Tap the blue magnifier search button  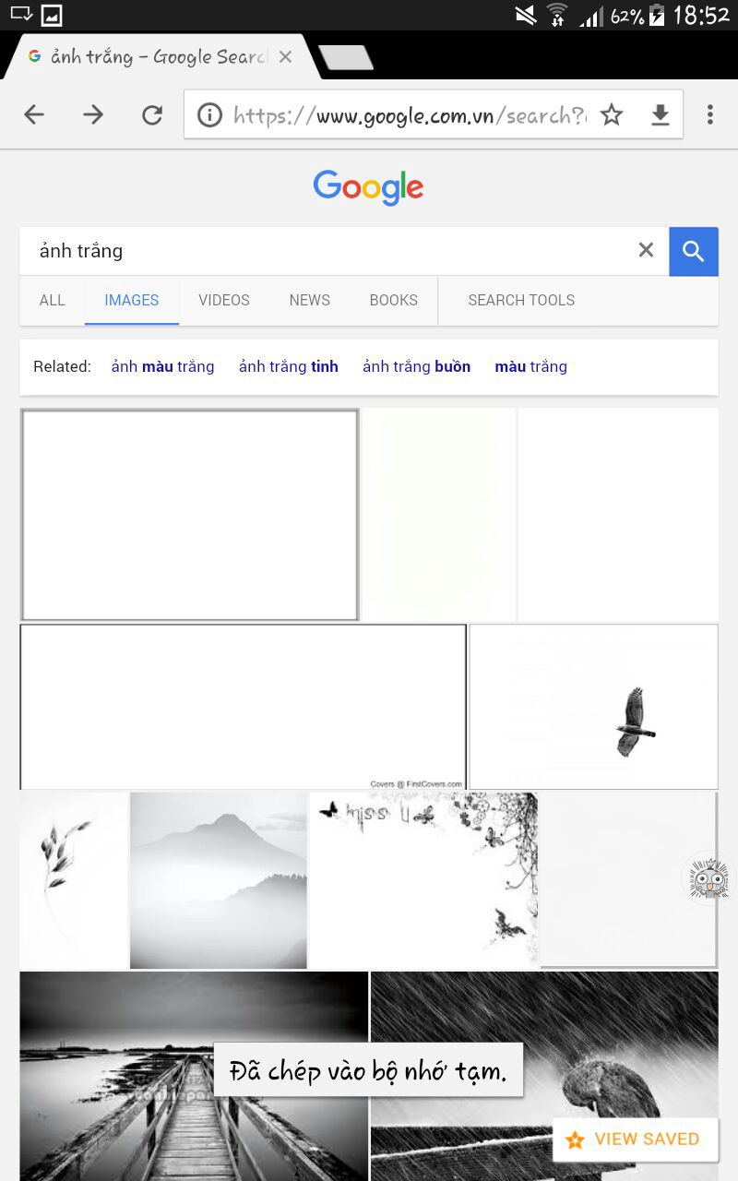click(x=694, y=251)
